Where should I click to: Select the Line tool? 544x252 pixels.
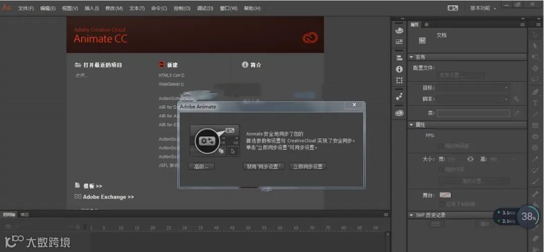535,114
